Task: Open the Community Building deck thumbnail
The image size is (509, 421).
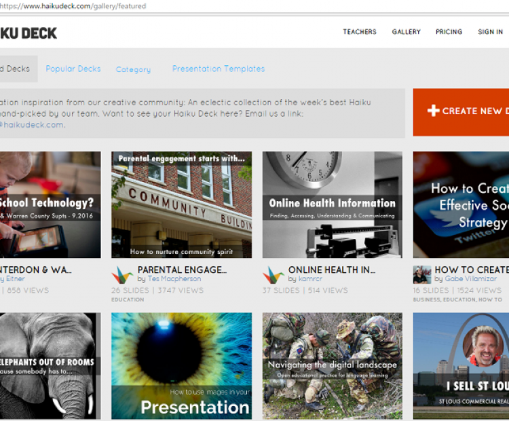Action: coord(181,204)
